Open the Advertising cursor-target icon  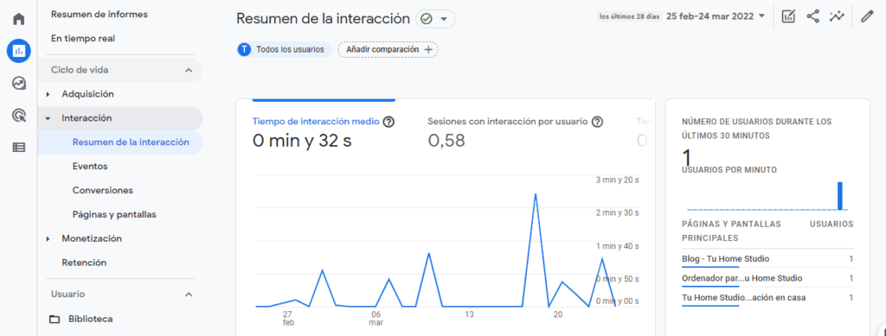click(x=19, y=116)
